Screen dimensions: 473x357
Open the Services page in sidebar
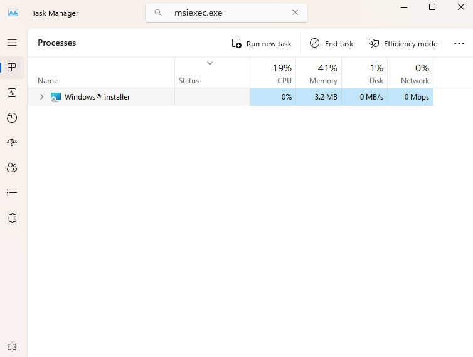[x=12, y=218]
